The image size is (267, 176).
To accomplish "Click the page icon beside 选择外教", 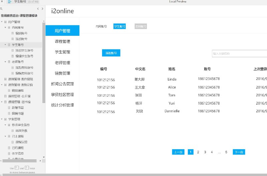I will click(12, 130).
